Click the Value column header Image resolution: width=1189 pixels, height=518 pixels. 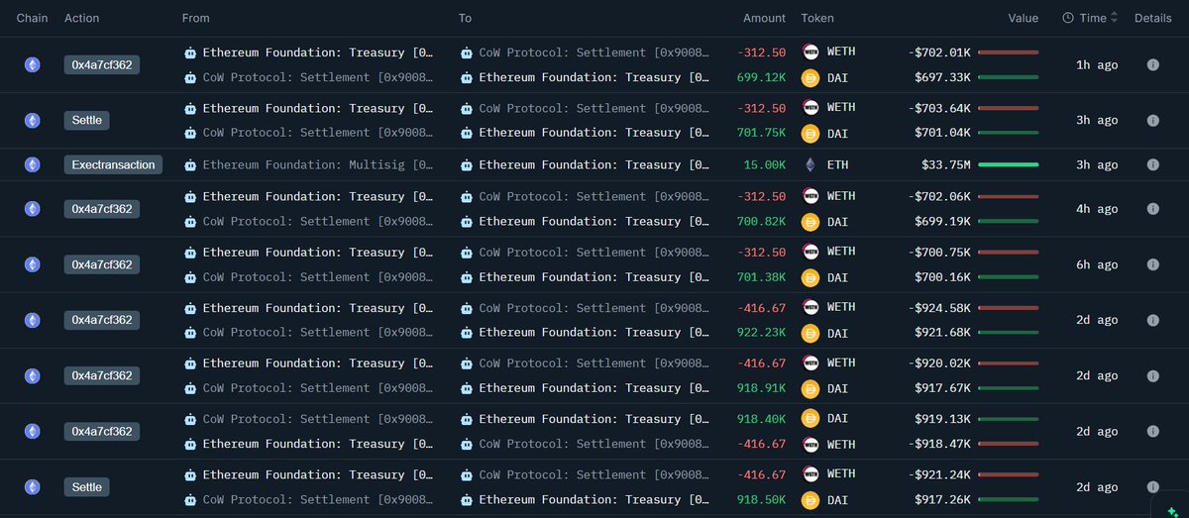(1024, 18)
